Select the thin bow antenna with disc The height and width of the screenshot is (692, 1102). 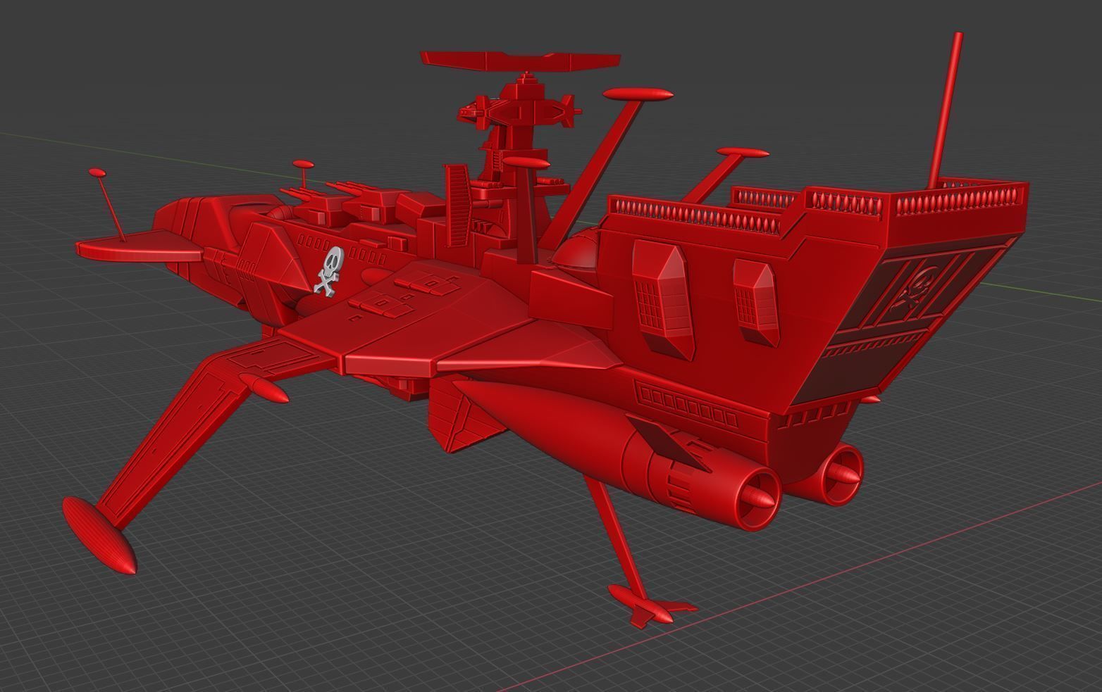pos(107,203)
